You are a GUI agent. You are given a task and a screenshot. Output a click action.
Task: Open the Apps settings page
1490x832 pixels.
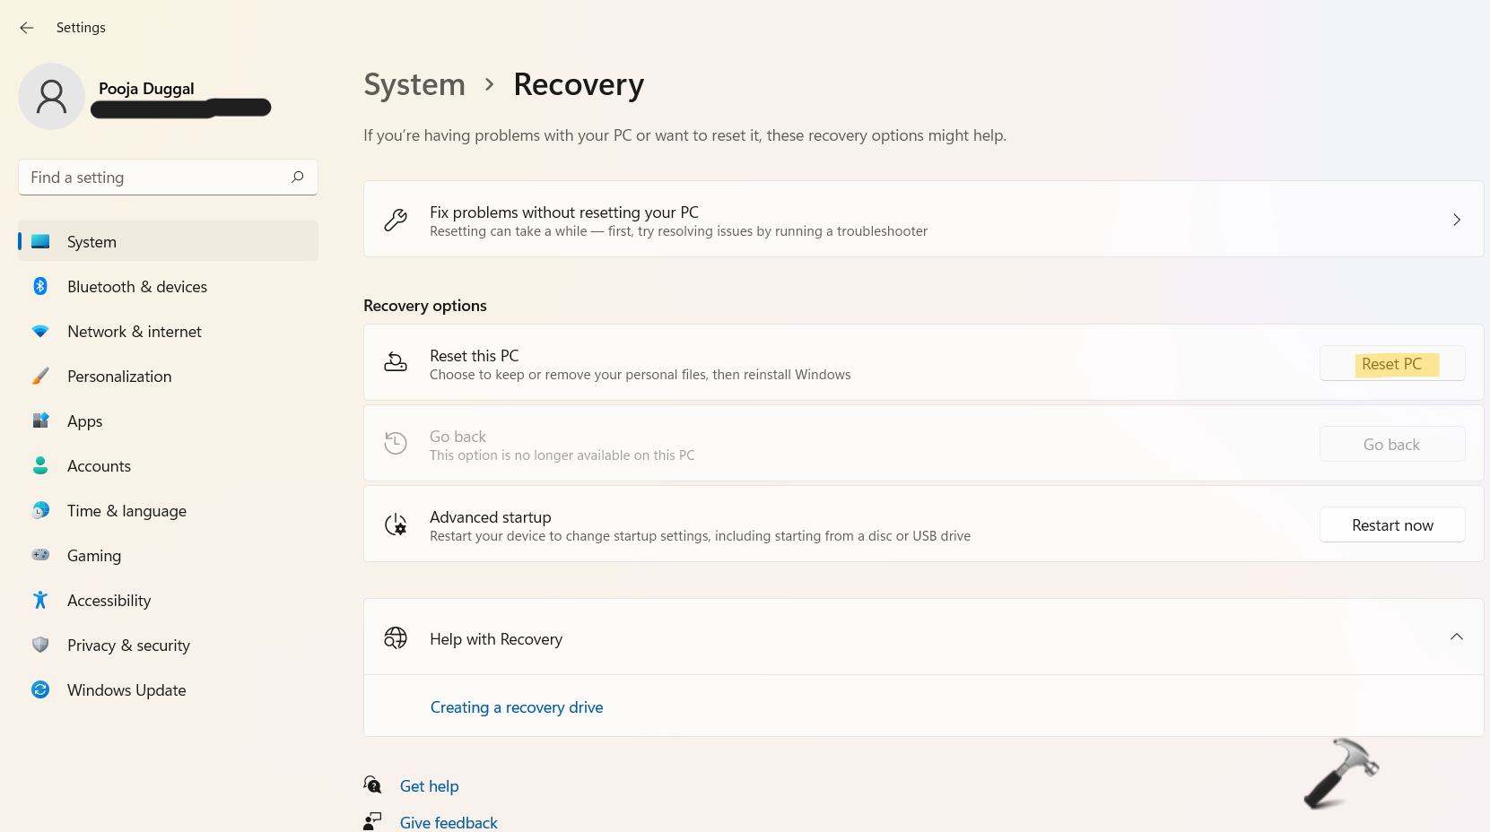pyautogui.click(x=84, y=421)
